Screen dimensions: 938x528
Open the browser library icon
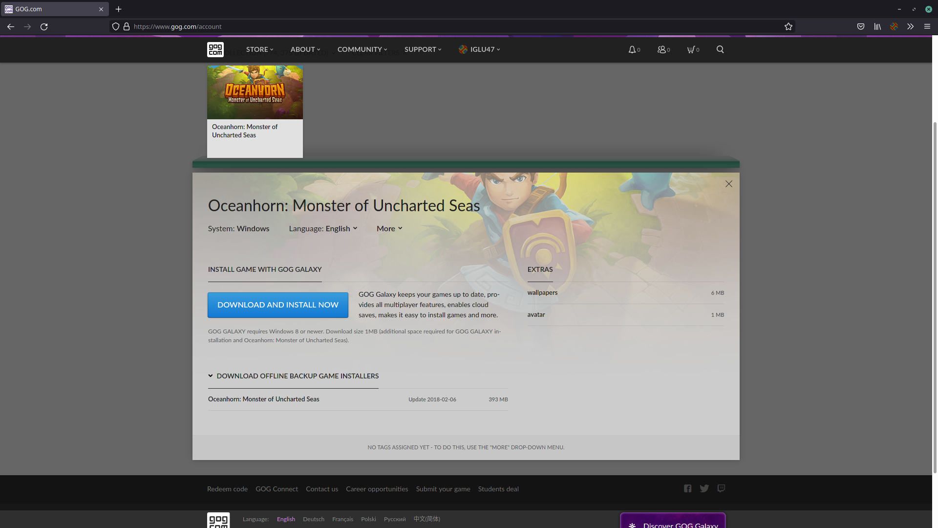pyautogui.click(x=877, y=27)
